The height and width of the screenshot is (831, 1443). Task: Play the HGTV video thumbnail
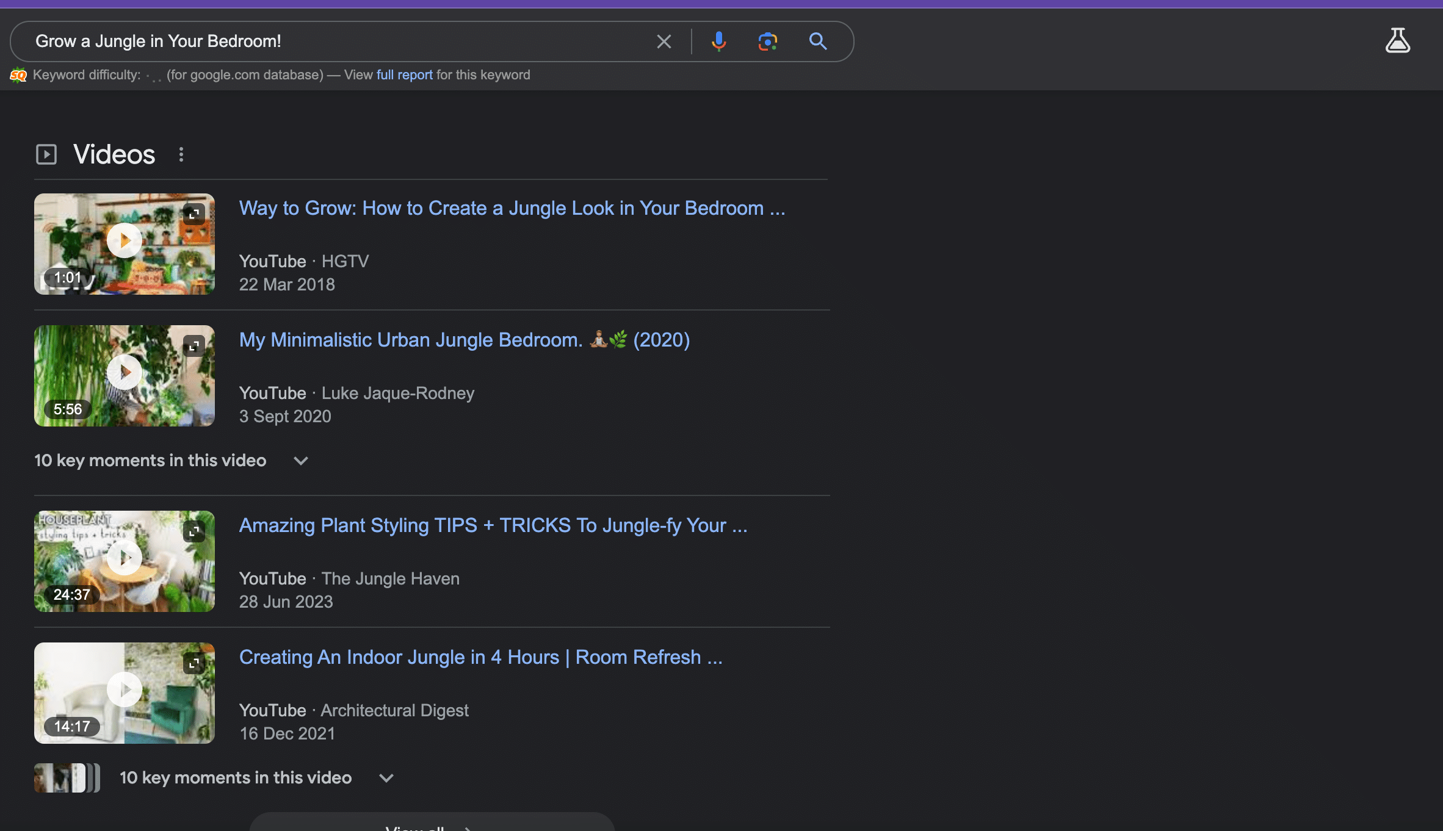pyautogui.click(x=125, y=244)
